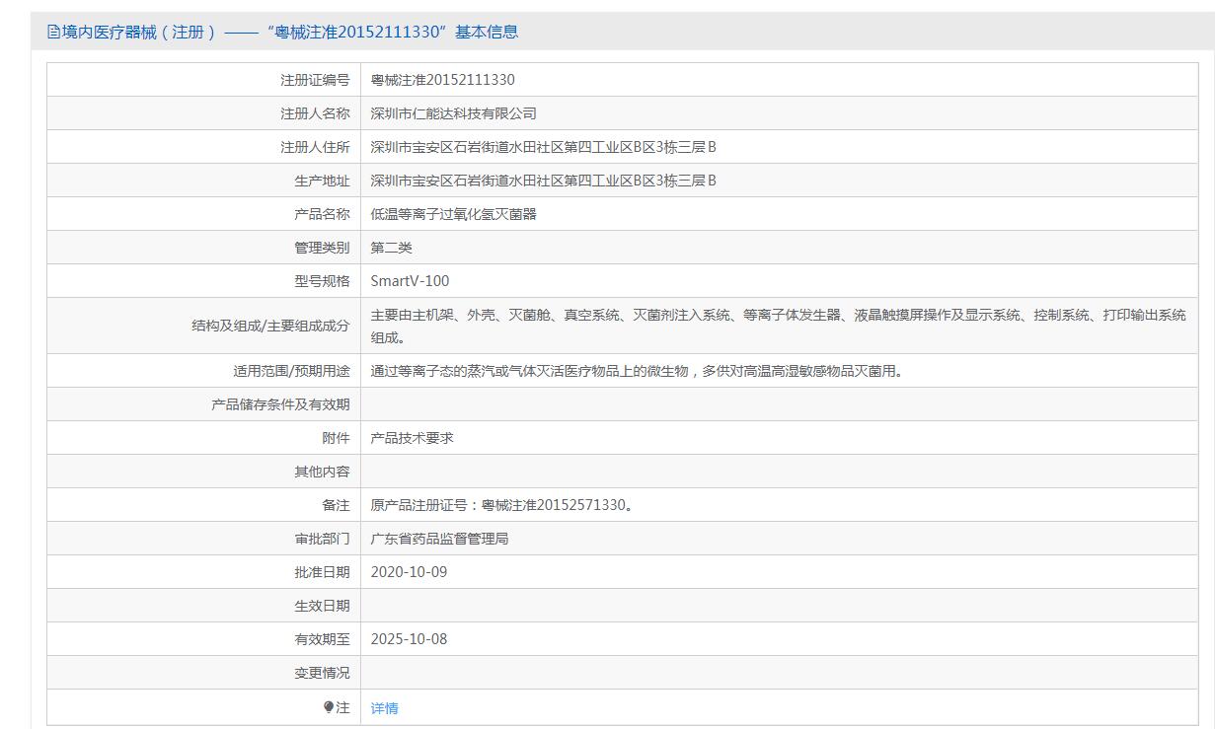Click the 其他内容 label

click(322, 472)
